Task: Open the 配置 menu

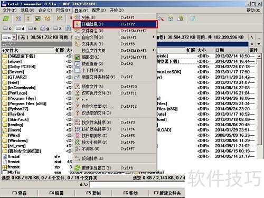Action: (99, 10)
